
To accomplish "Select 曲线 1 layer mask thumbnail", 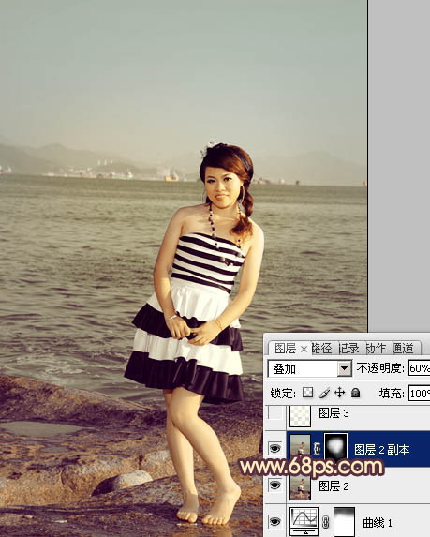I will 344,522.
